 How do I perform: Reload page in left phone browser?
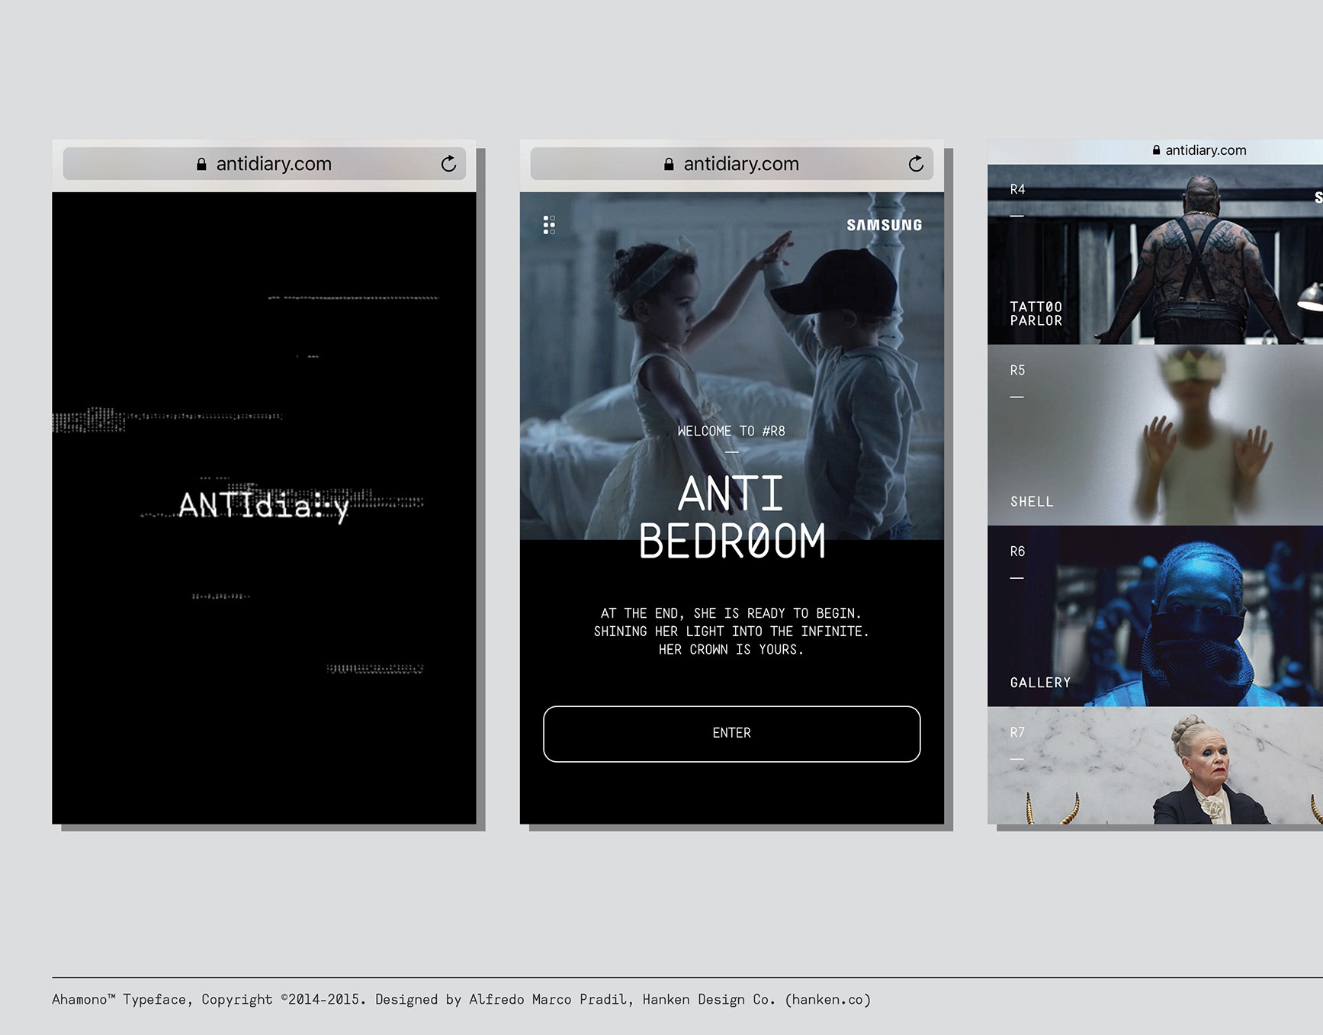(x=448, y=163)
